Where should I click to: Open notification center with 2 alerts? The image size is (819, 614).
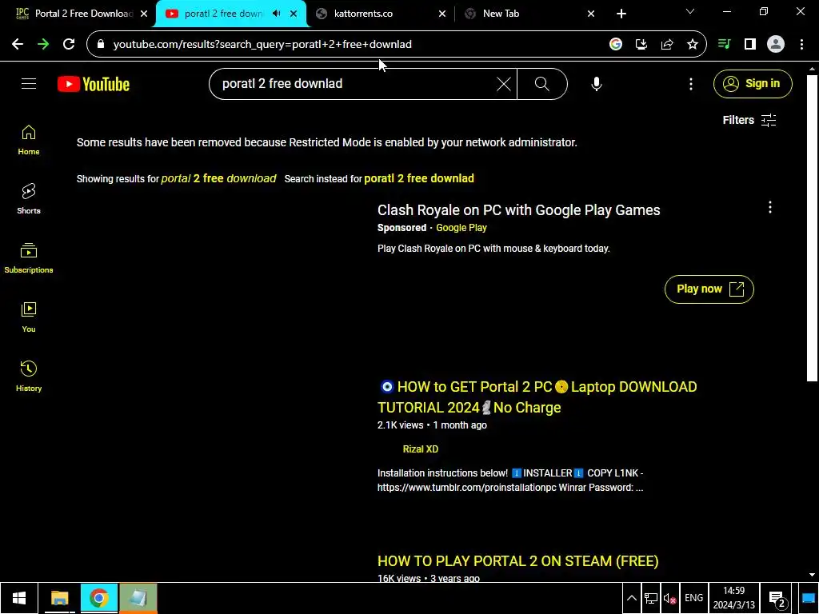coord(777,599)
